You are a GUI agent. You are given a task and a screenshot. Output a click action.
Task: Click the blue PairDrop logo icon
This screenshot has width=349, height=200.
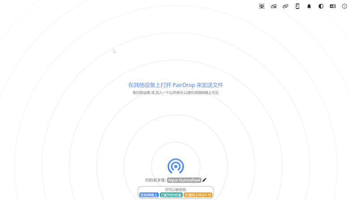(176, 166)
